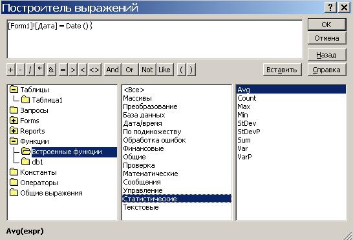Insert the multiplication asterisk operator

coord(40,70)
